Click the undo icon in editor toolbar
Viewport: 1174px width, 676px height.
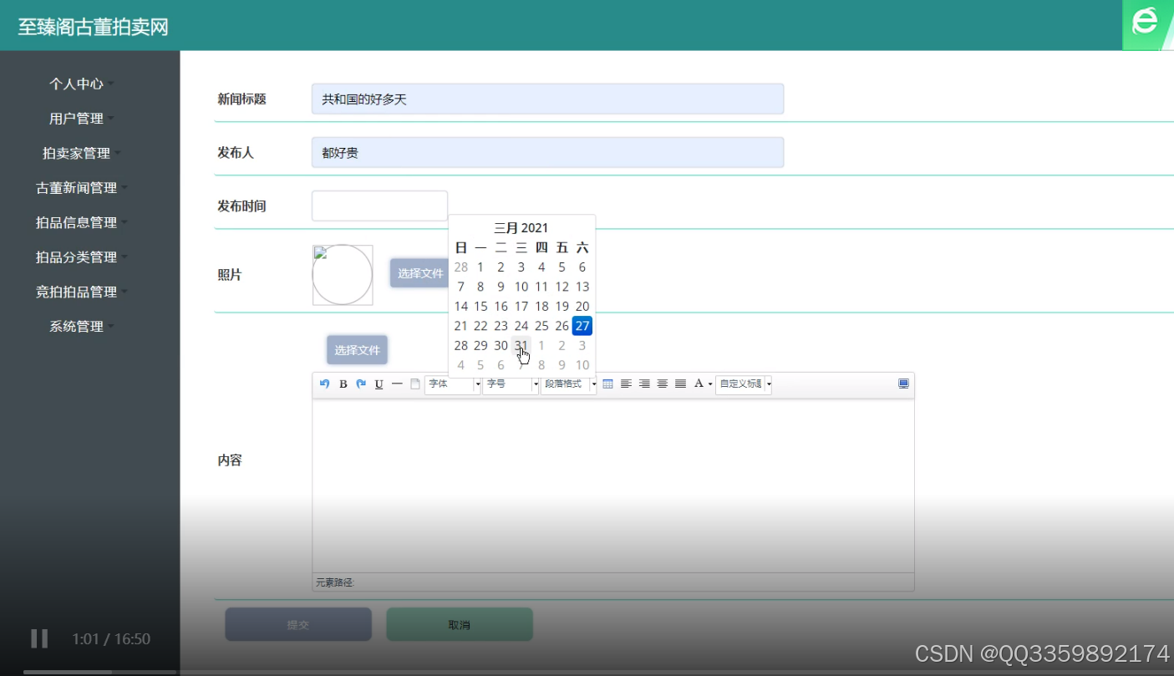pyautogui.click(x=325, y=384)
